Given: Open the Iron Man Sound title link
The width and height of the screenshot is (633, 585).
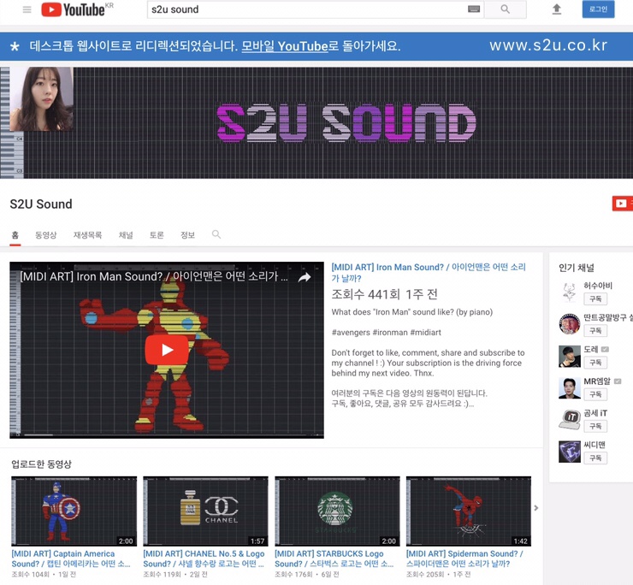Looking at the screenshot, I should point(429,273).
